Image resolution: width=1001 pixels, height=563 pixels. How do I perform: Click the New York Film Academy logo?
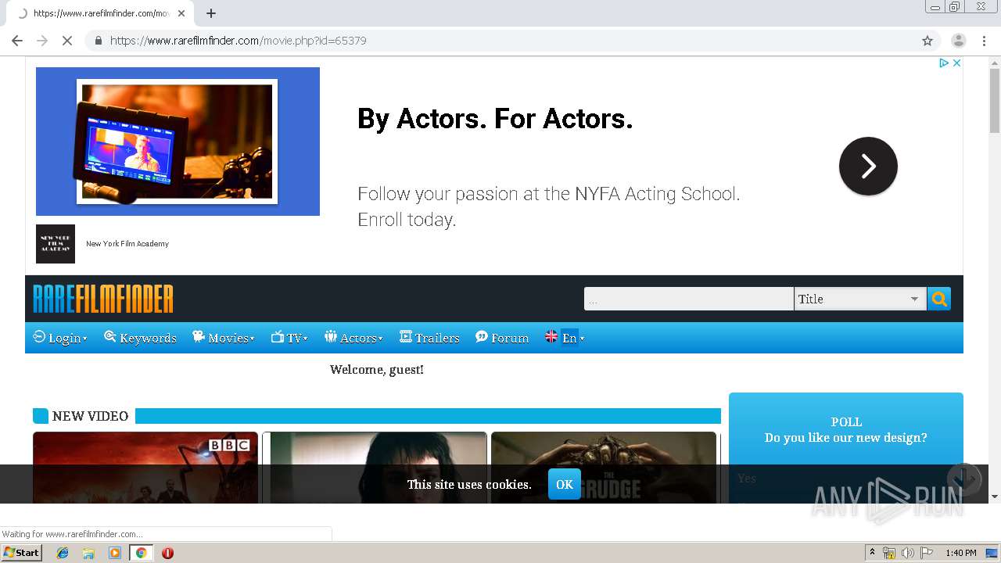[x=56, y=244]
